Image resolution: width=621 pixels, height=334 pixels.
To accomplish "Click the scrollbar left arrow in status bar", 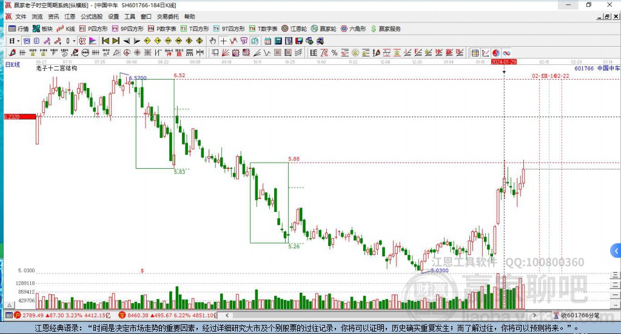I will click(227, 315).
